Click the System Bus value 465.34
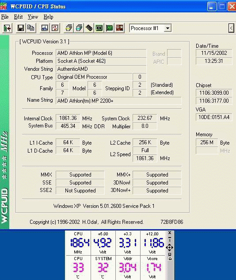Image resolution: width=236 pixels, height=280 pixels. 68,126
